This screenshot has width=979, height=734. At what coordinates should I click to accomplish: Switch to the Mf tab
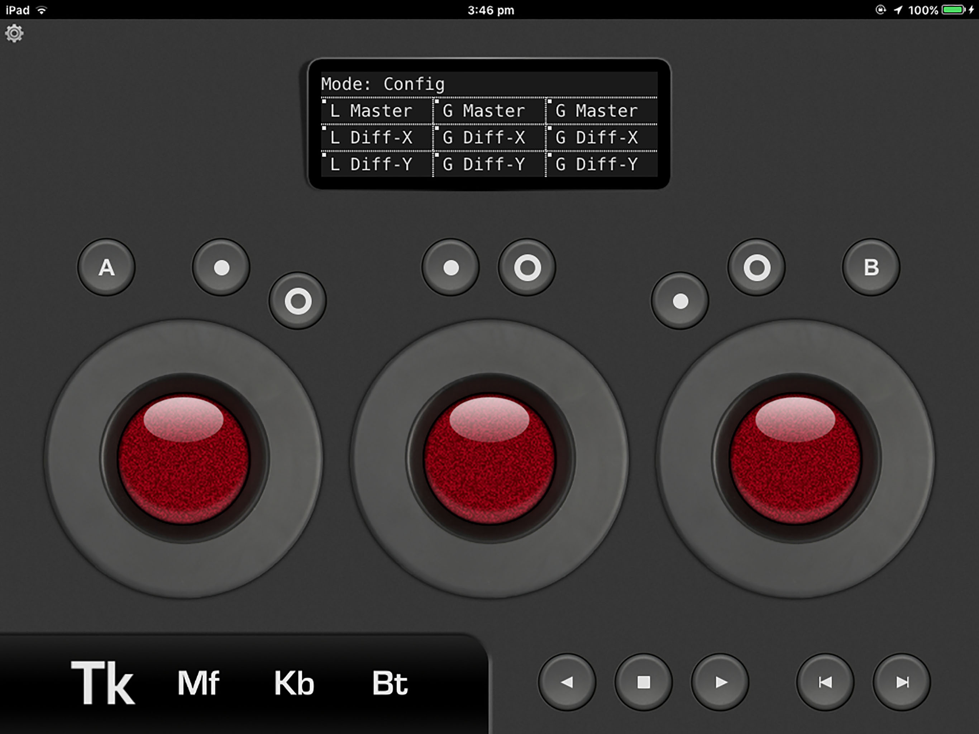coord(198,683)
